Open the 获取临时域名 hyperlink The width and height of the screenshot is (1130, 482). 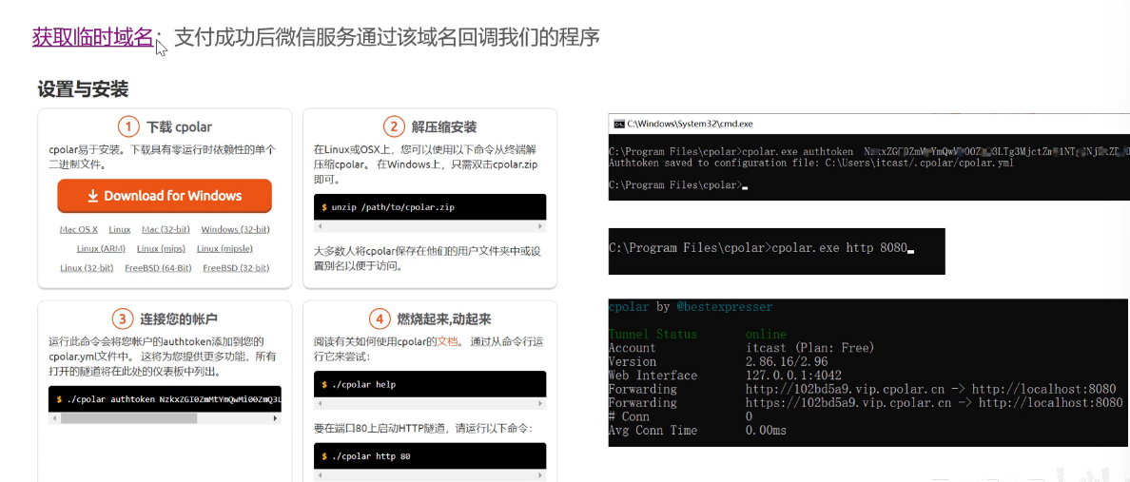(92, 37)
